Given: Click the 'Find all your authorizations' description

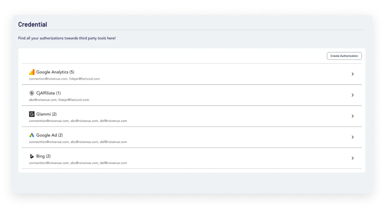Looking at the screenshot, I should tap(67, 38).
